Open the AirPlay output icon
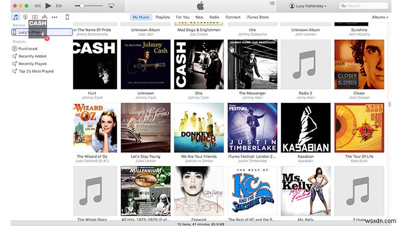The height and width of the screenshot is (226, 402). point(112,6)
